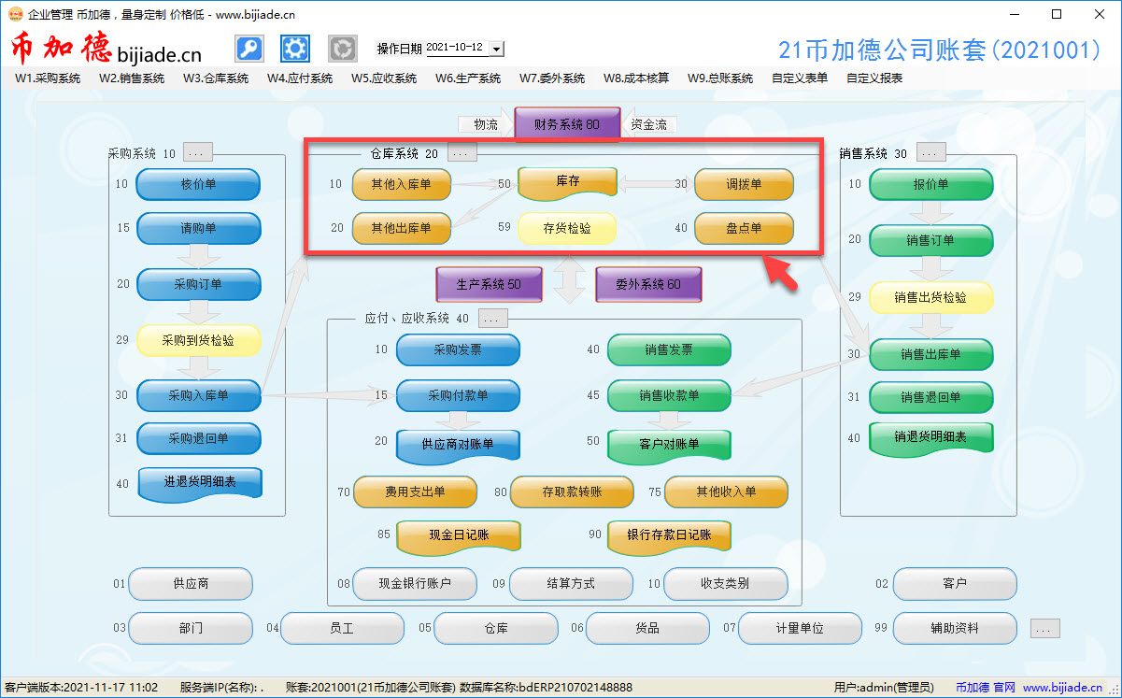Open 存货检验 inspection
Viewport: 1122px width, 698px height.
click(567, 228)
